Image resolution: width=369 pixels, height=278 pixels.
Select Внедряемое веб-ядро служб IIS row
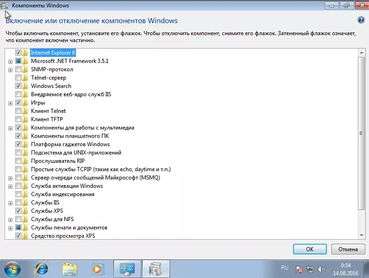(x=71, y=94)
